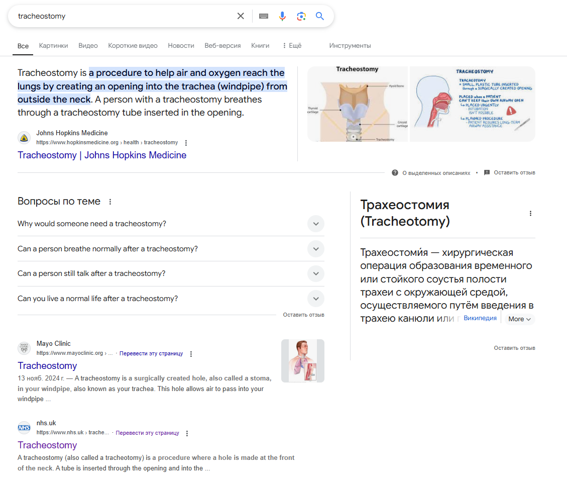
Task: Open search by image camera icon
Action: pyautogui.click(x=301, y=16)
